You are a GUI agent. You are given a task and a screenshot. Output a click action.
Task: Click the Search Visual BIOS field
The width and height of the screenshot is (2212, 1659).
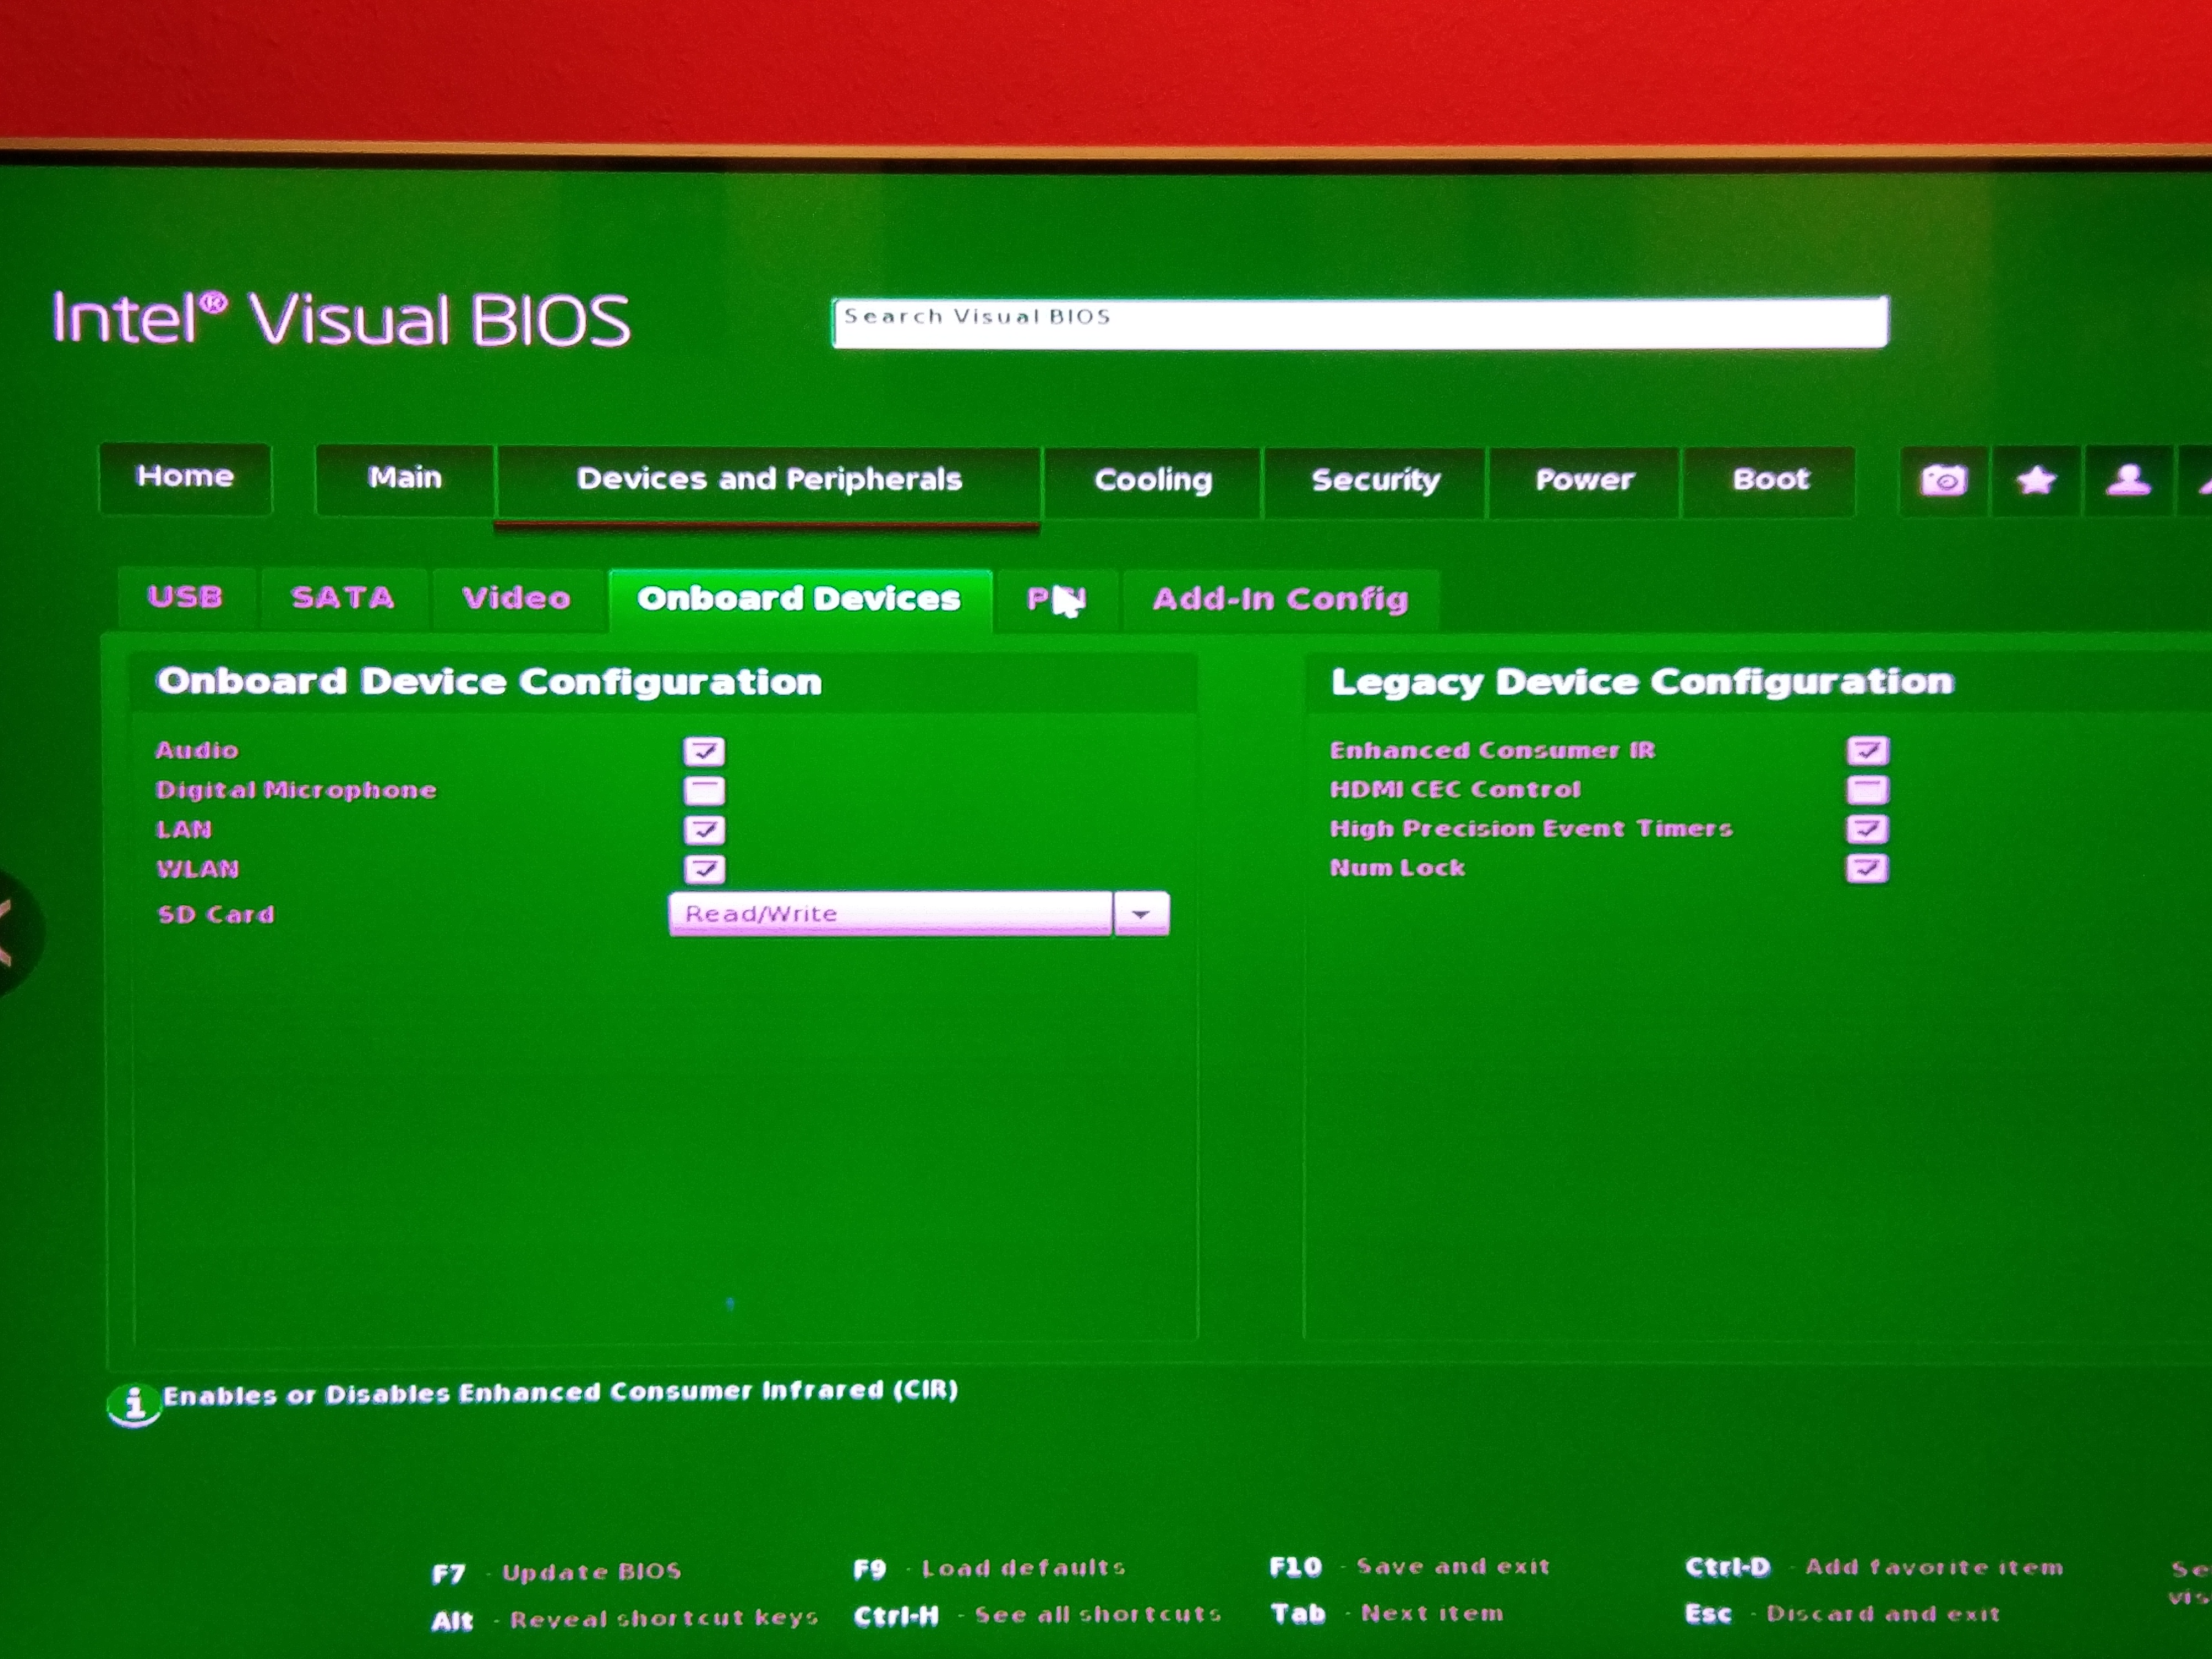(1360, 322)
